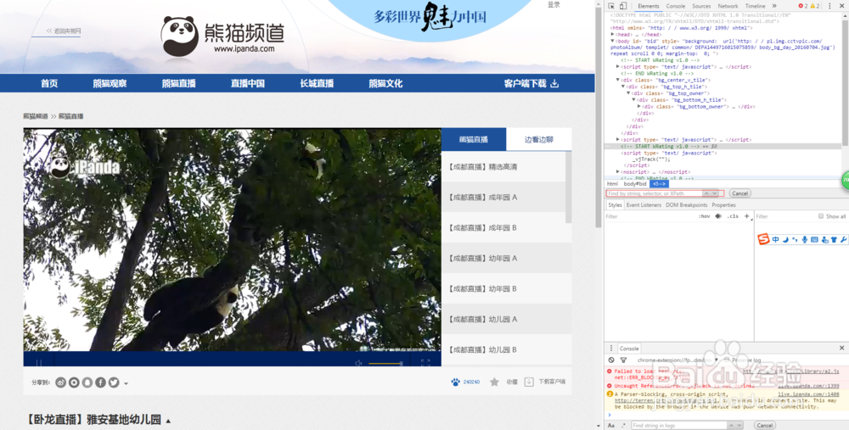Toggle the regex search option in console
This screenshot has height=430, width=849.
click(x=624, y=426)
